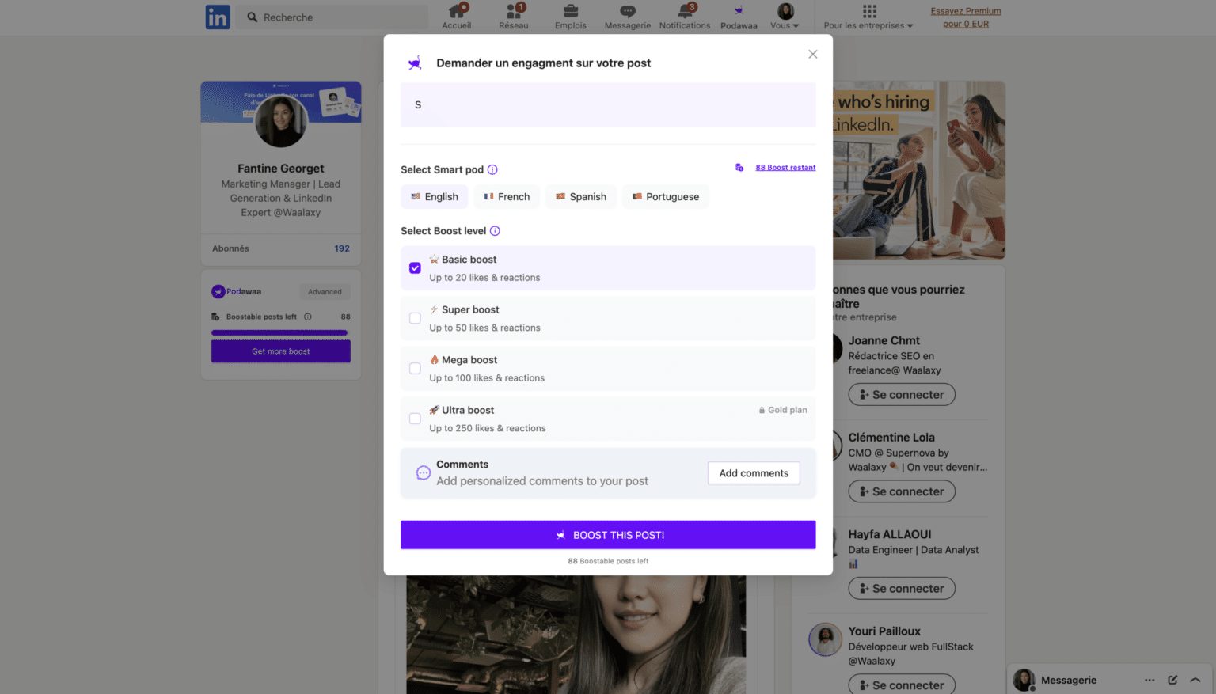Image resolution: width=1216 pixels, height=694 pixels.
Task: Open the Podawaa icon in LinkedIn navbar
Action: point(738,12)
